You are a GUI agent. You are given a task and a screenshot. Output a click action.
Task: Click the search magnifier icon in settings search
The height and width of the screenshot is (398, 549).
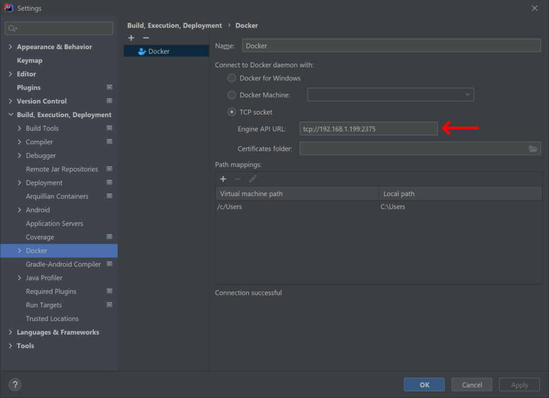pyautogui.click(x=12, y=28)
